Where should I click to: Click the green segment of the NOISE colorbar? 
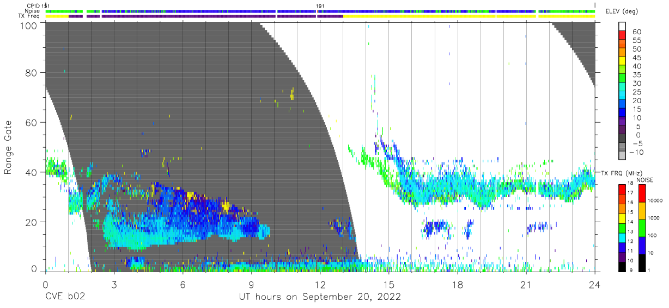(642, 228)
